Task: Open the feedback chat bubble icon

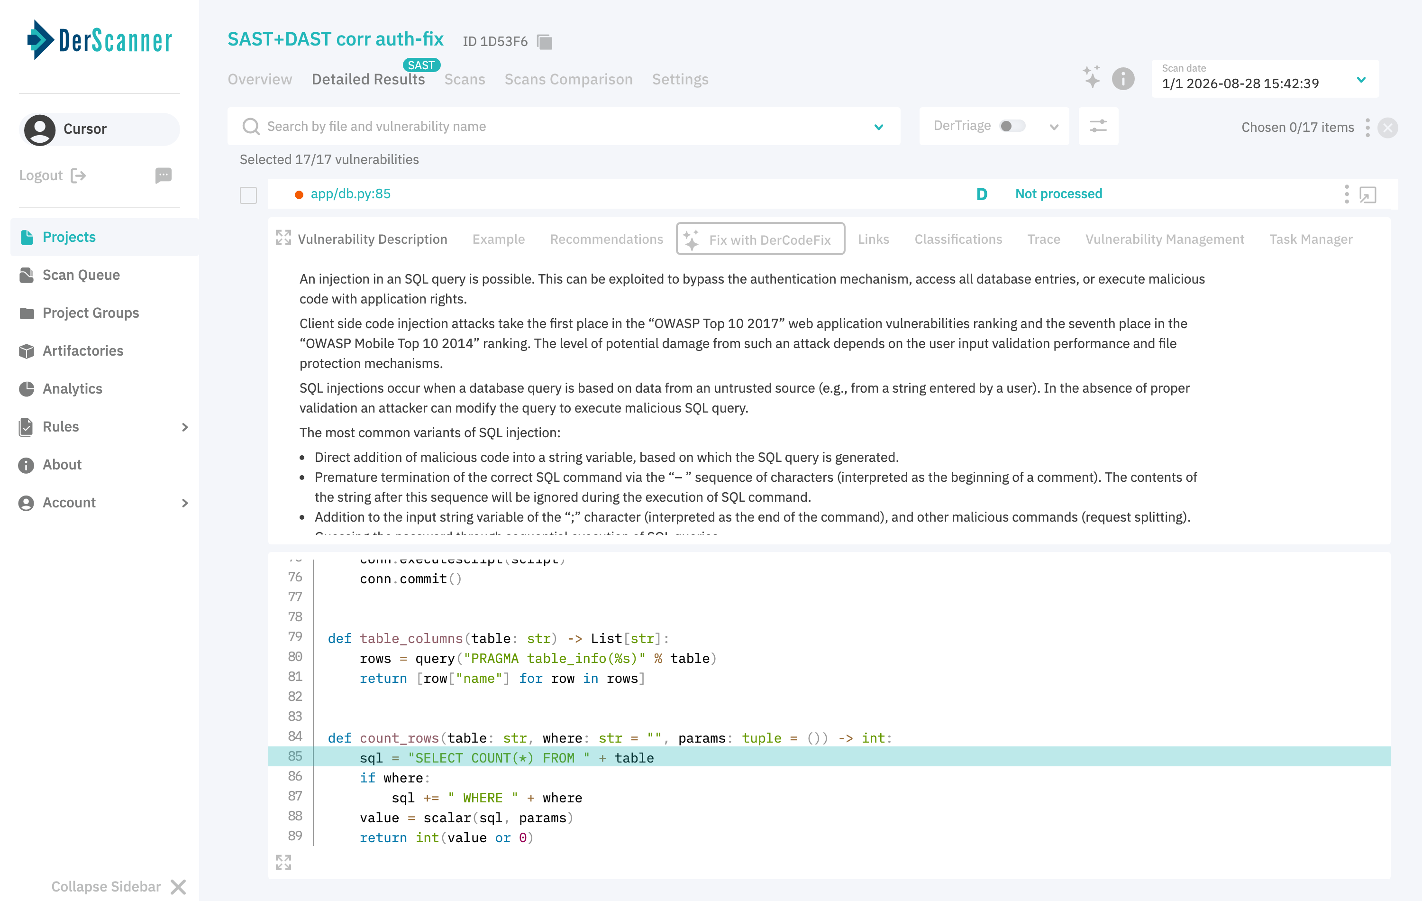Action: coord(164,175)
